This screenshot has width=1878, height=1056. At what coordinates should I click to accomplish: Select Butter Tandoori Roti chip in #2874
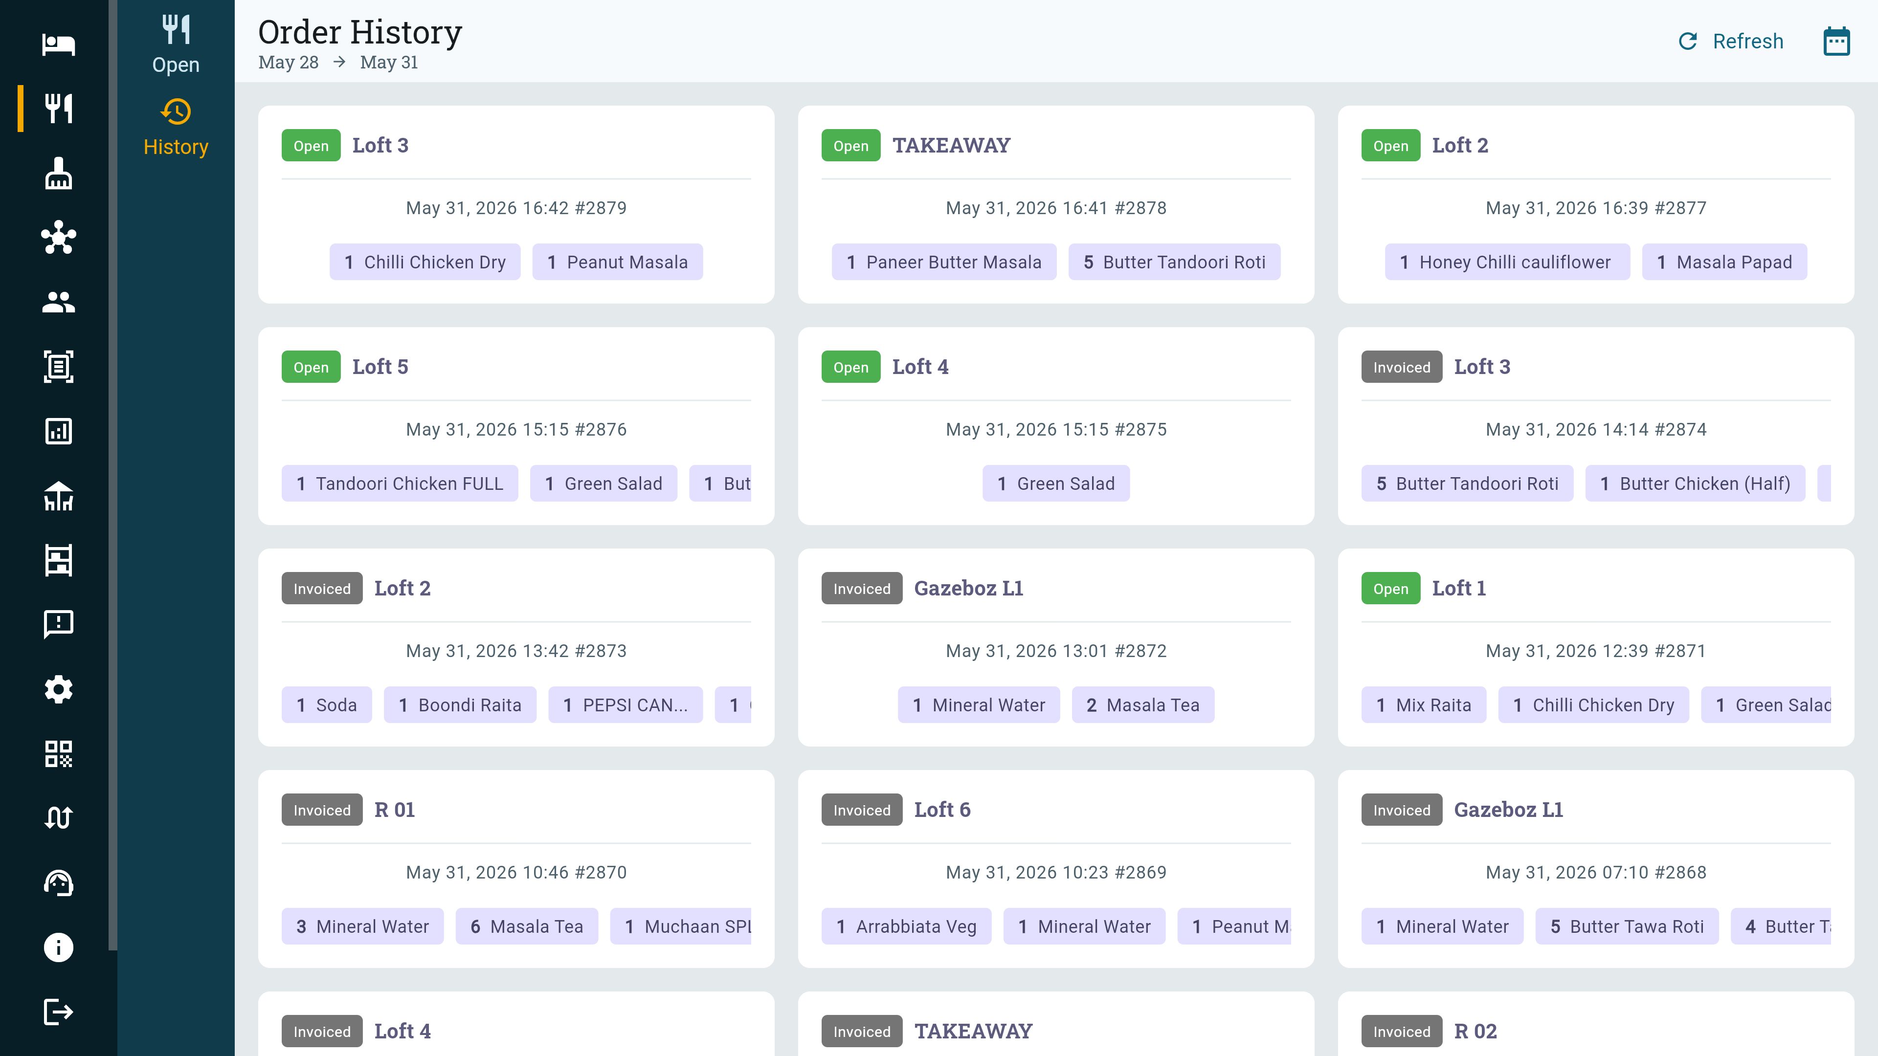coord(1467,484)
